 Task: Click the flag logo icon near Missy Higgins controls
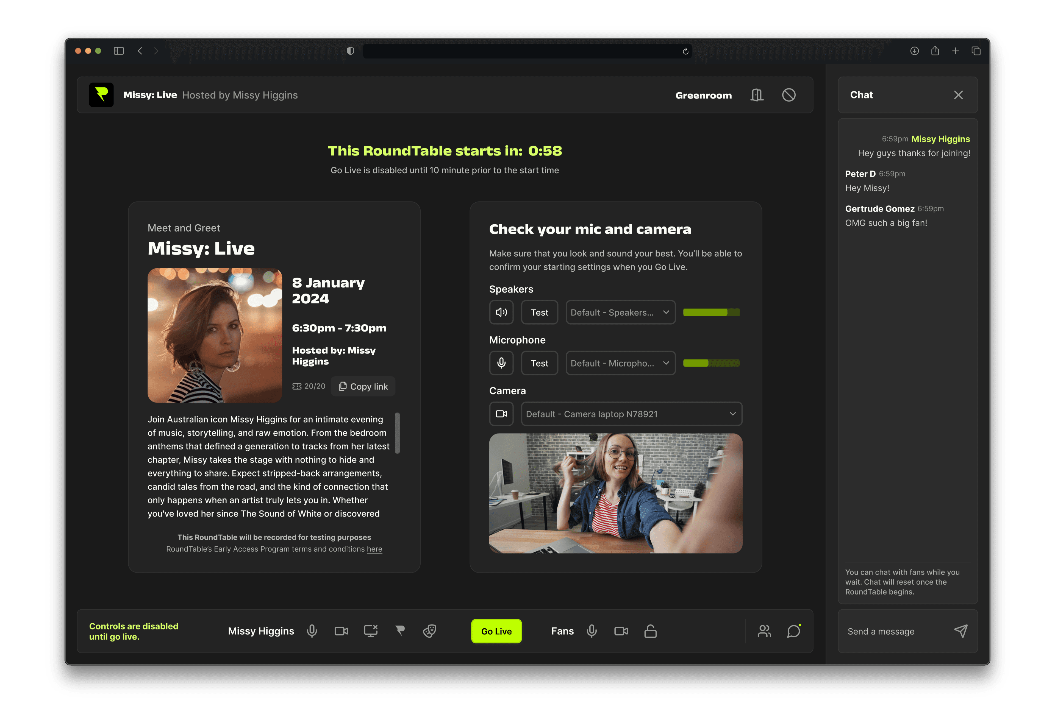click(400, 631)
